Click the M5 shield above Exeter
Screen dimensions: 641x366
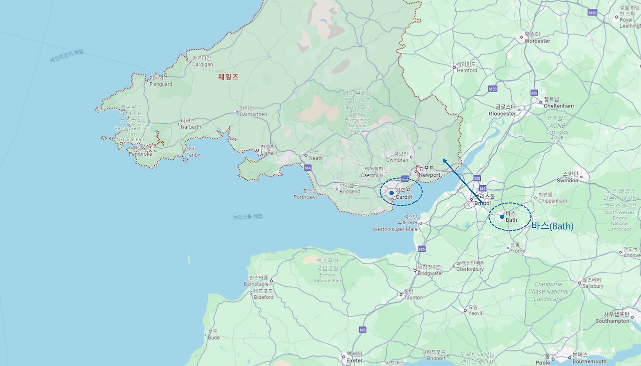(x=362, y=330)
